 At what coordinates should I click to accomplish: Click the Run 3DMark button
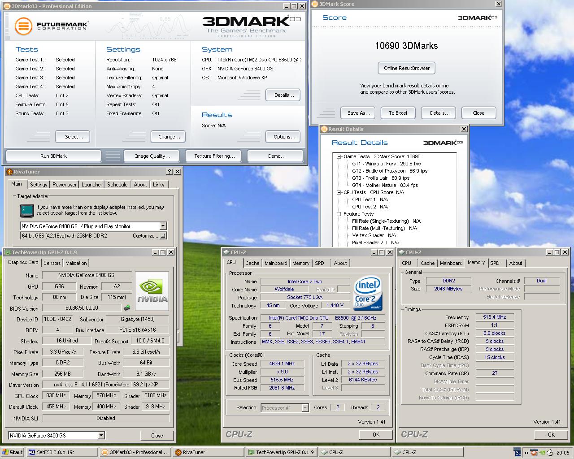(53, 156)
